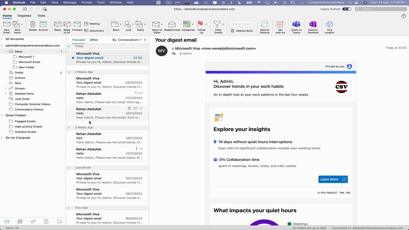Viewport: 409px width, 230px height.
Task: Expand the Groups folder
Action: (5, 88)
